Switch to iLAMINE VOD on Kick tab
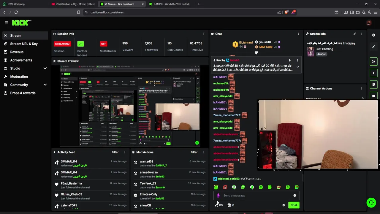 point(170,4)
